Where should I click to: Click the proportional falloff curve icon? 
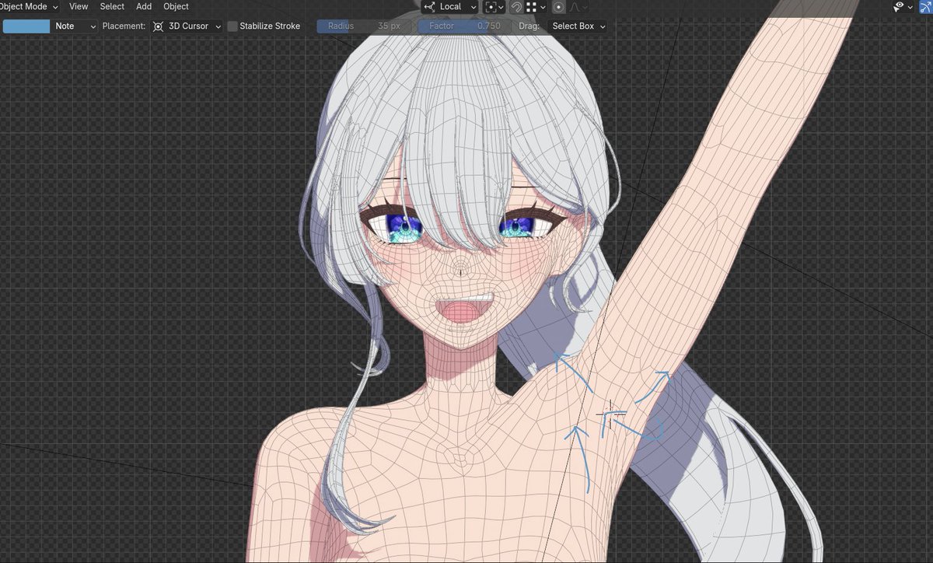575,6
